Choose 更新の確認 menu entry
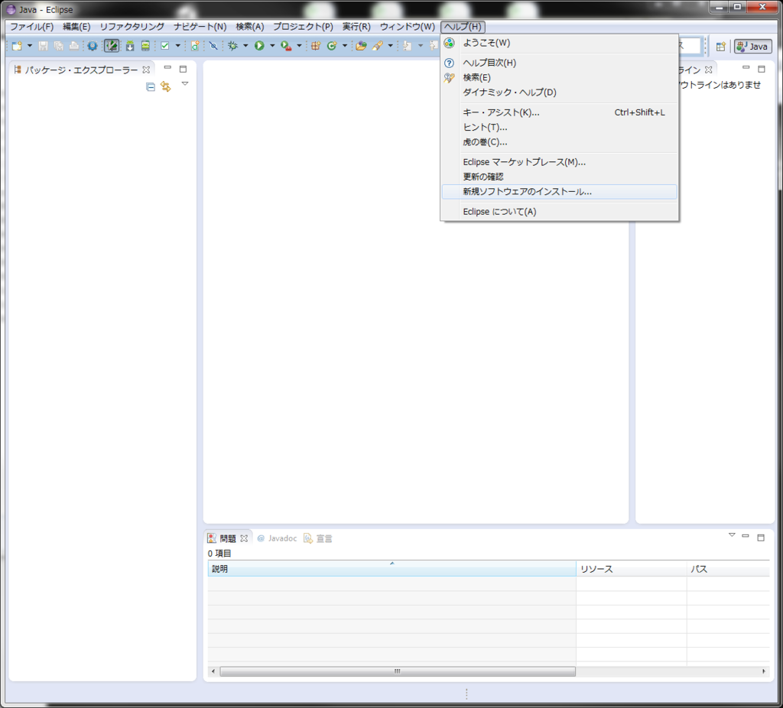Image resolution: width=783 pixels, height=708 pixels. 559,177
